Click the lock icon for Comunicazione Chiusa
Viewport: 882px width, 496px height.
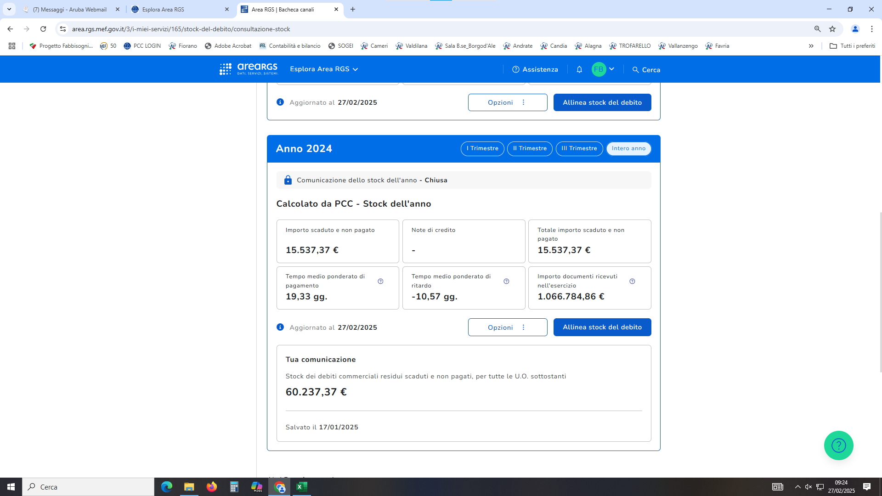tap(288, 180)
